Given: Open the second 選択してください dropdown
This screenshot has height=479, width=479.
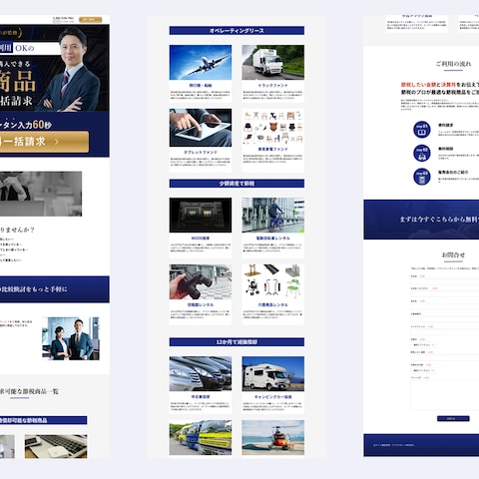Looking at the screenshot, I should [x=423, y=370].
